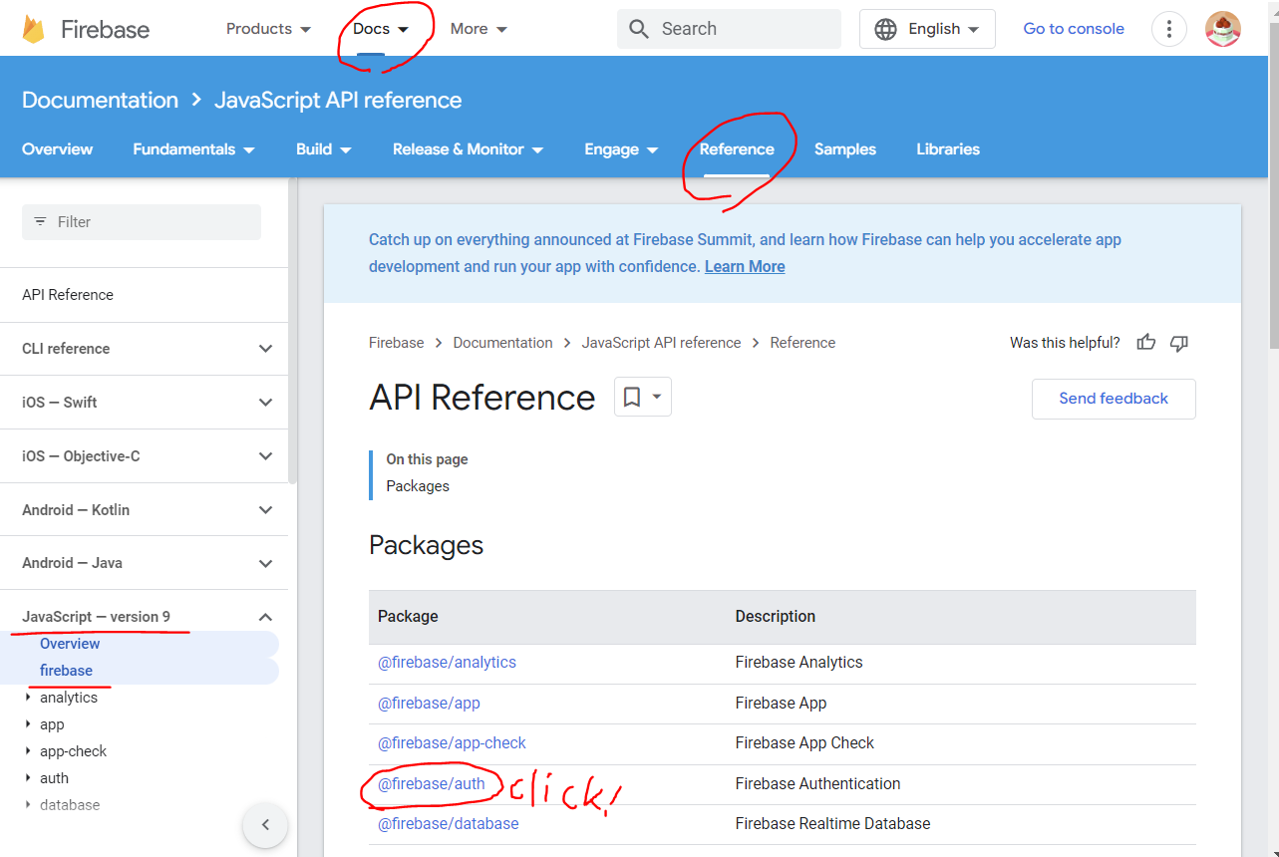This screenshot has height=857, width=1279.
Task: Expand the iOS — Objective-C section
Action: [x=265, y=456]
